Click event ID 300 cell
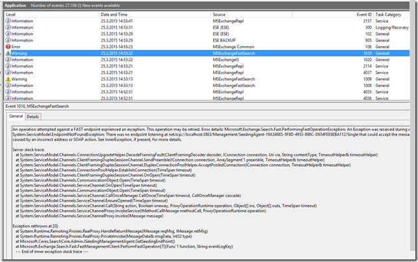Image resolution: width=418 pixels, height=262 pixels. pos(368,27)
